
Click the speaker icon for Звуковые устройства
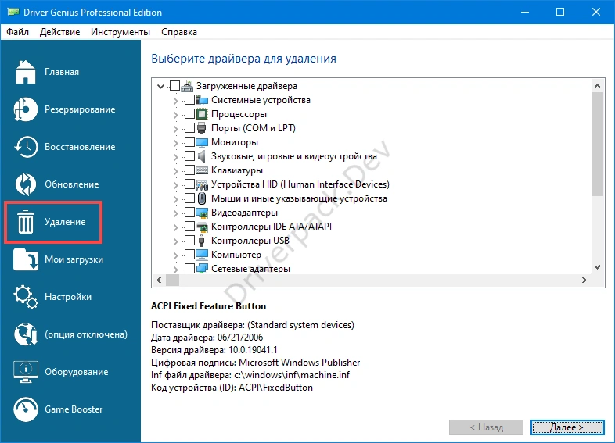pos(202,156)
